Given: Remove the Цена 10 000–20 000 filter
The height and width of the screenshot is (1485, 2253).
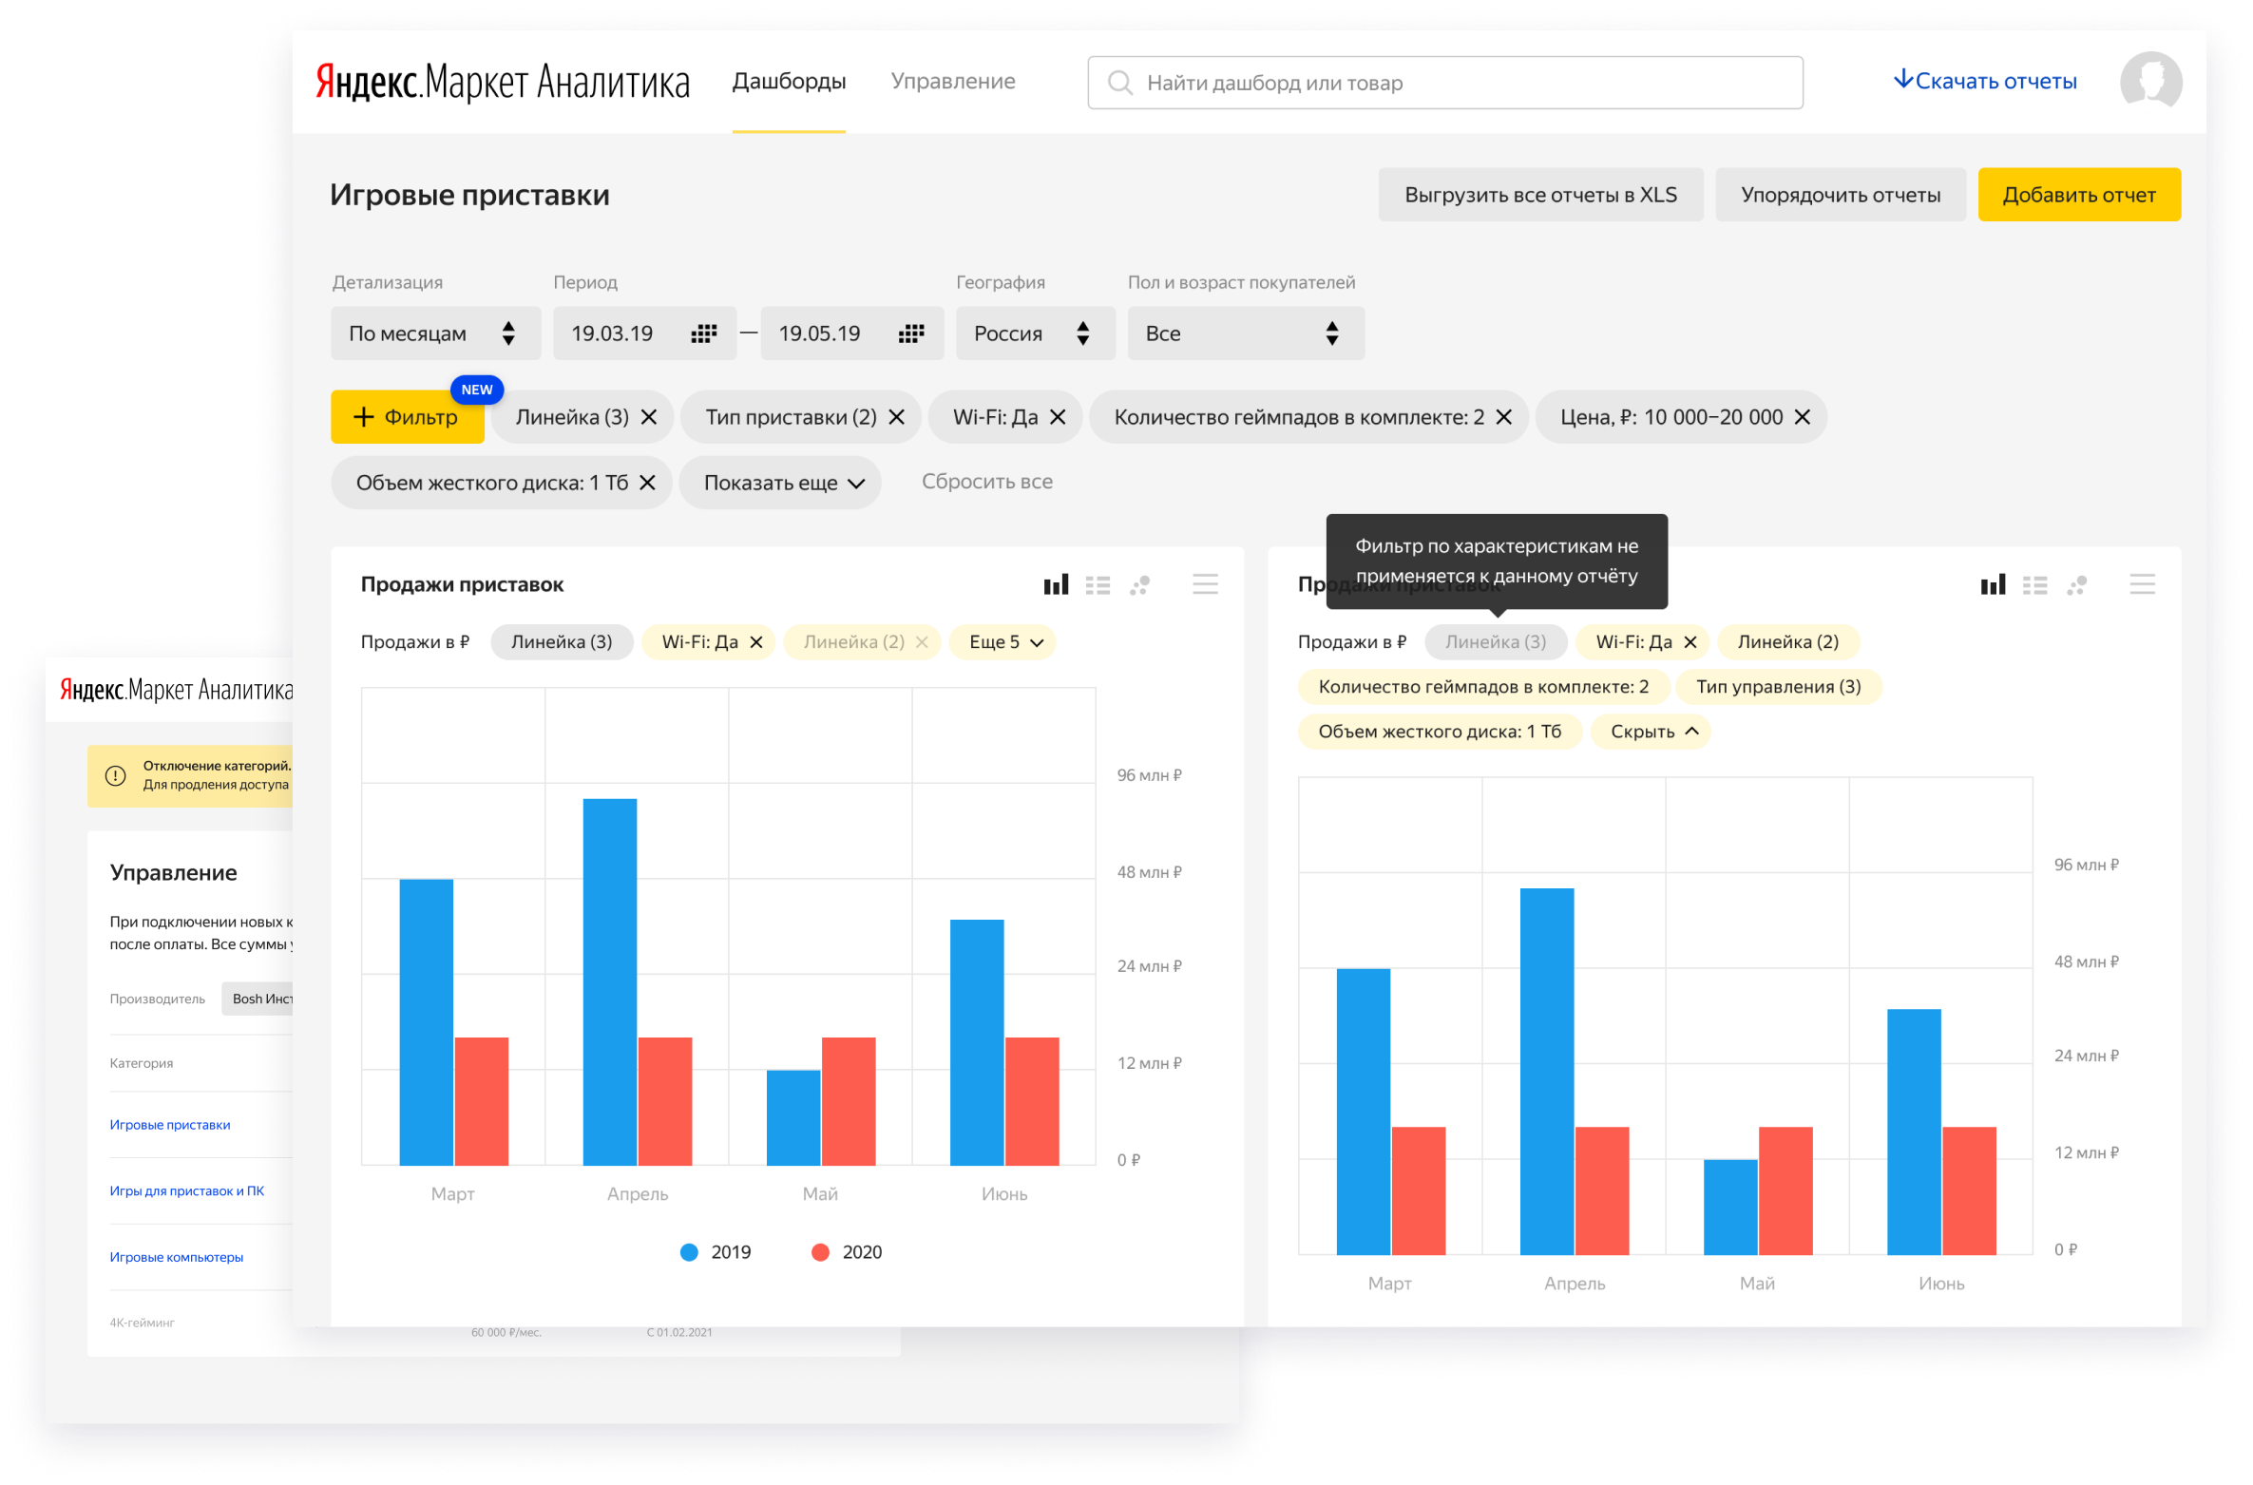Looking at the screenshot, I should [x=1802, y=417].
